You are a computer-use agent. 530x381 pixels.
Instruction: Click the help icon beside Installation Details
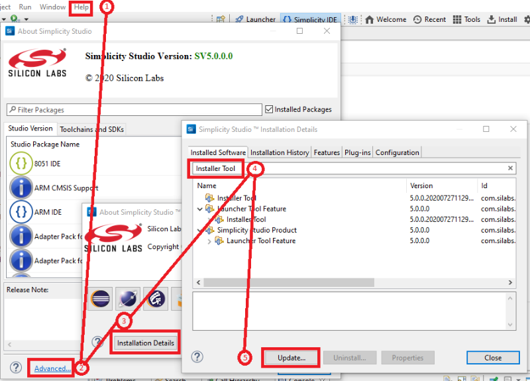(97, 342)
